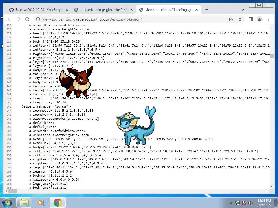Click line 246 else if zorua text
The height and width of the screenshot is (208, 278).
[x=46, y=106]
